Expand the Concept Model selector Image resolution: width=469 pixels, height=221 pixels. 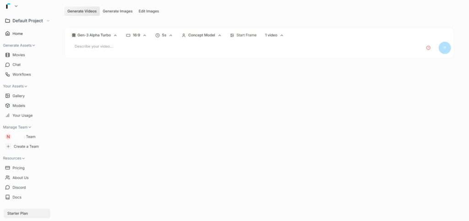coord(202,35)
